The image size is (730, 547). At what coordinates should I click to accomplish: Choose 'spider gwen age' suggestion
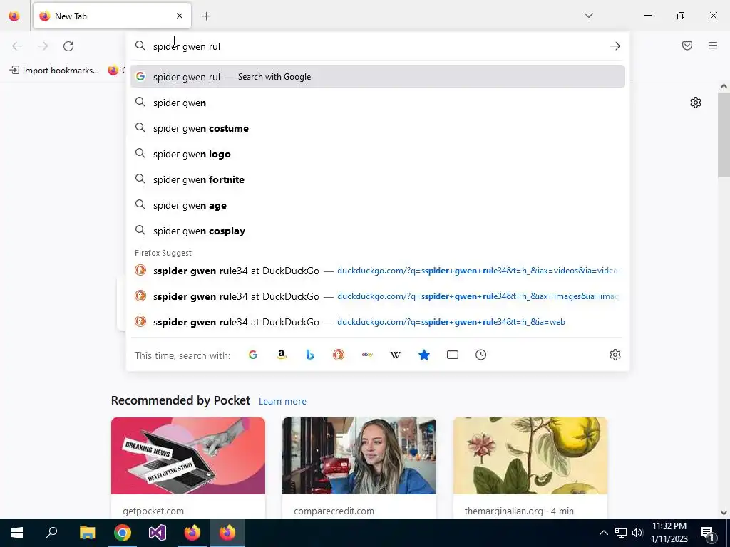(378, 205)
